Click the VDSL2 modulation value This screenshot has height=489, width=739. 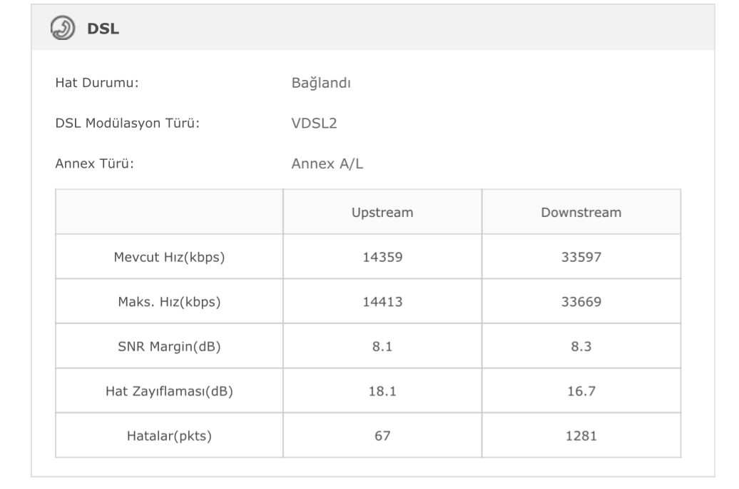pos(314,123)
